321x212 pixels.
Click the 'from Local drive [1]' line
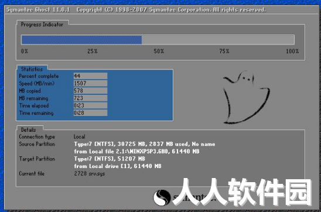point(118,166)
